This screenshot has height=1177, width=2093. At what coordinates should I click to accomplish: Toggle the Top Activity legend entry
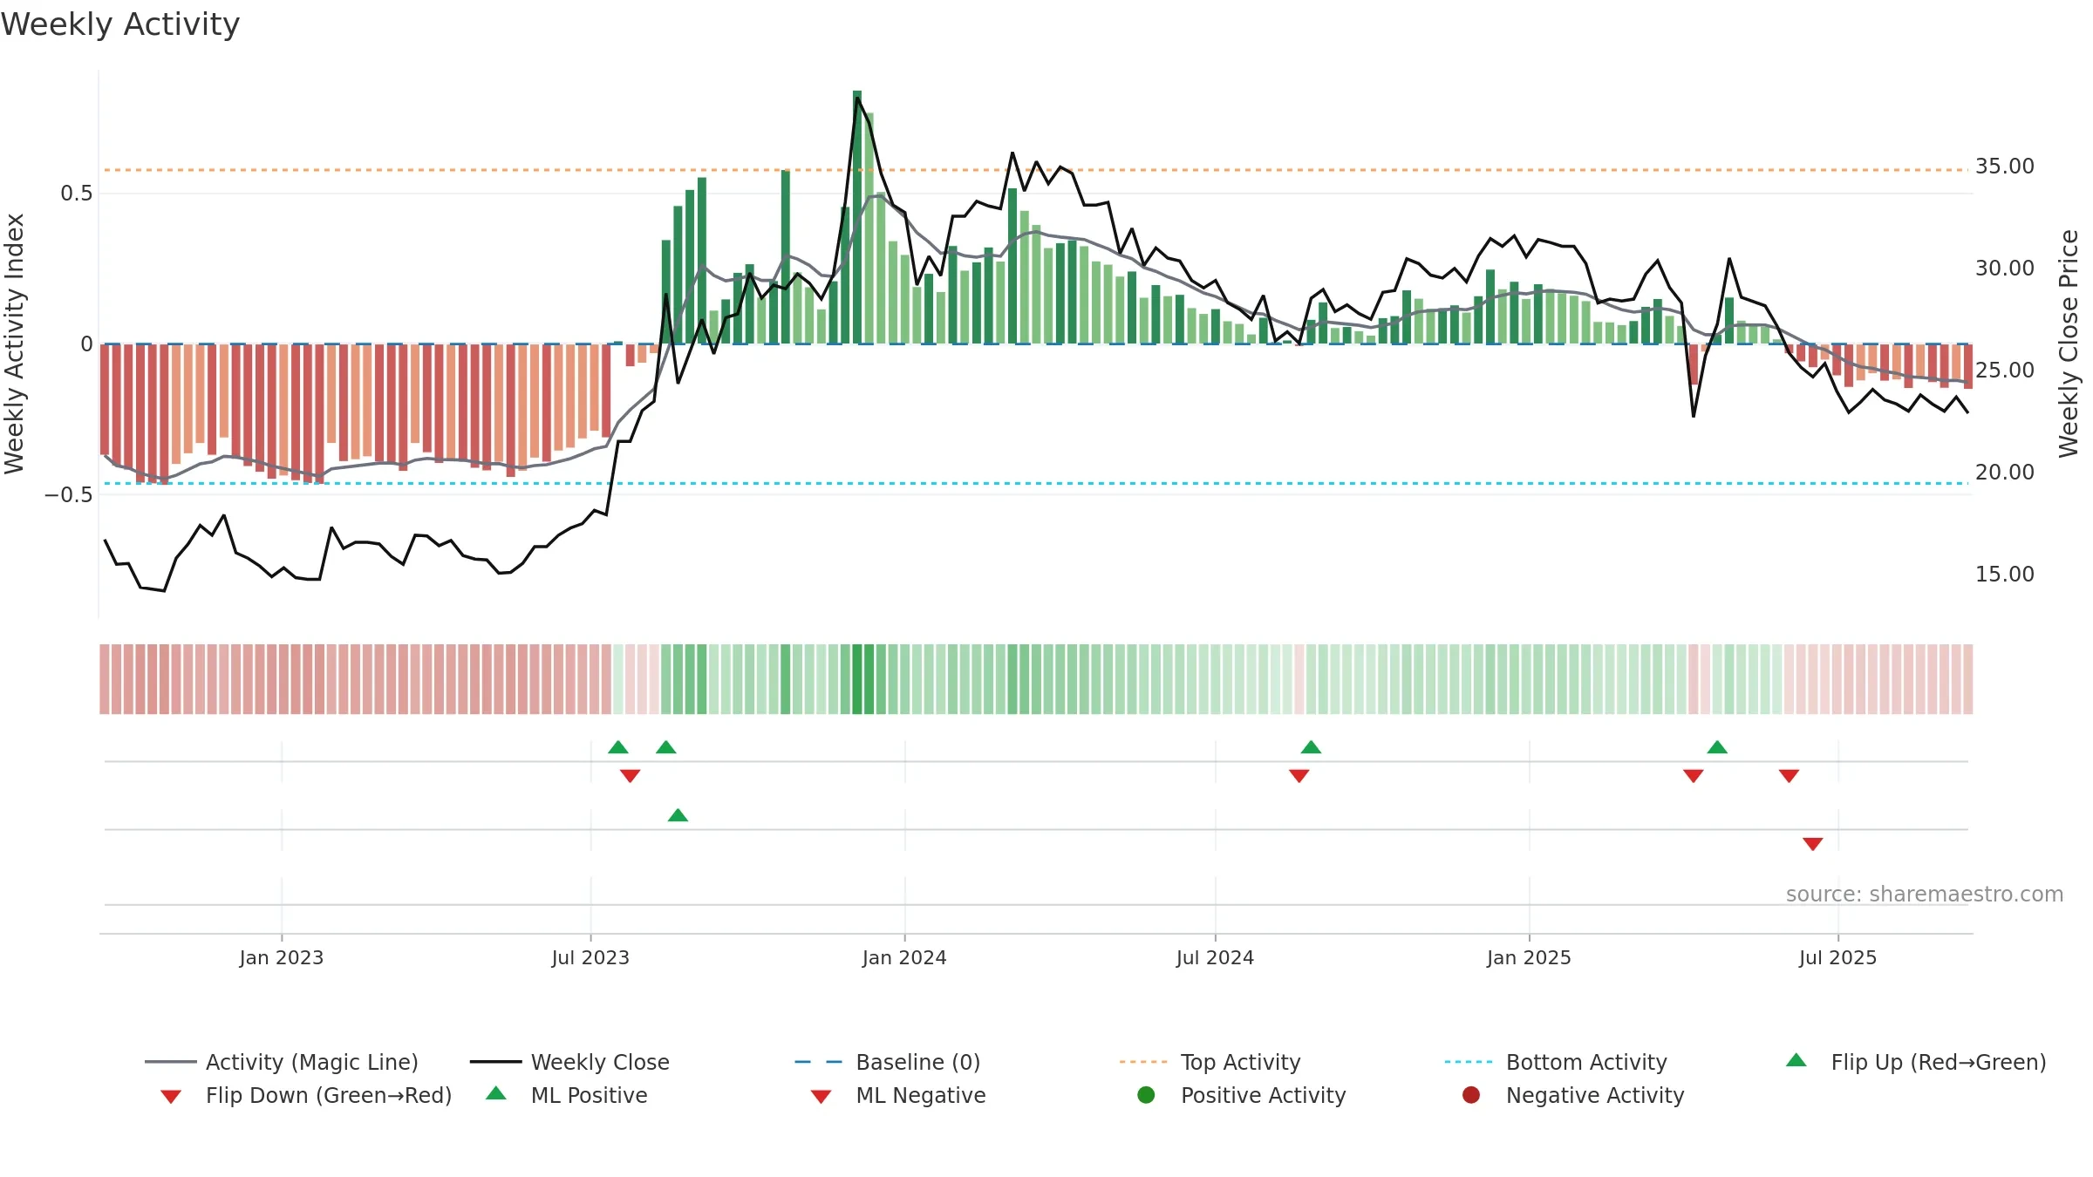(x=1210, y=1062)
